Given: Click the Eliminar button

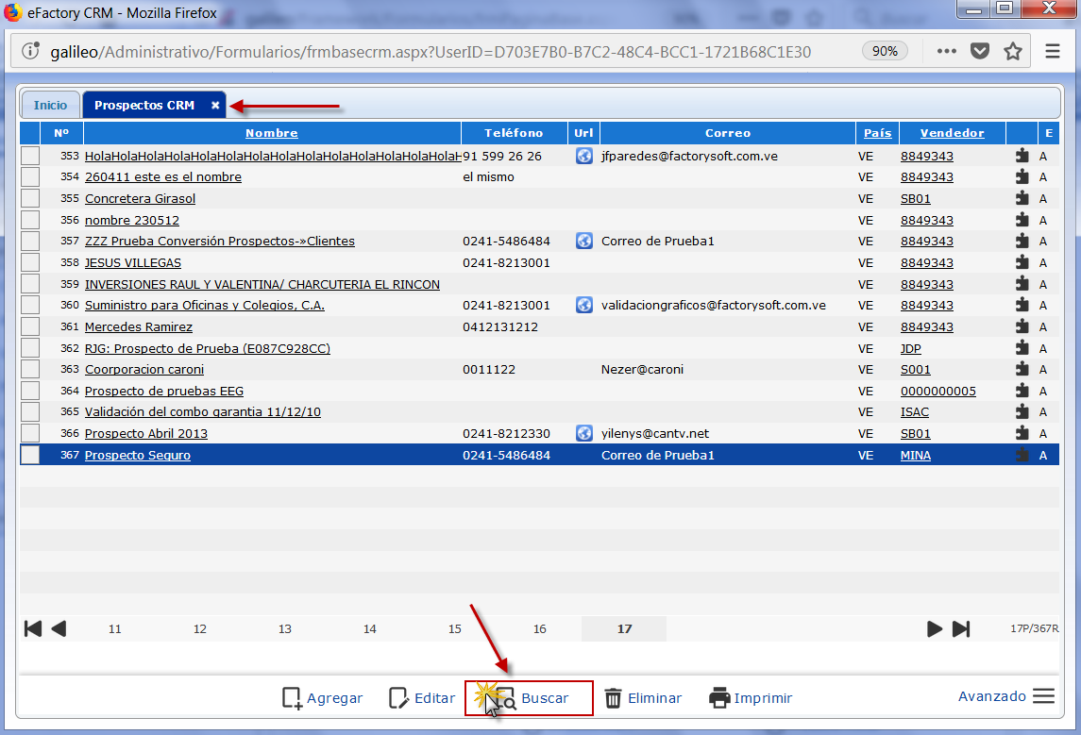Looking at the screenshot, I should click(x=643, y=698).
